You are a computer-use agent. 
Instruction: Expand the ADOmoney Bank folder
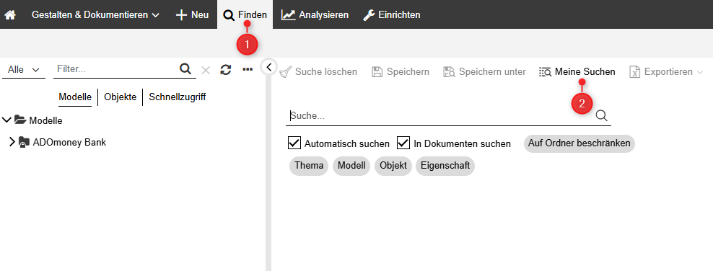[12, 142]
